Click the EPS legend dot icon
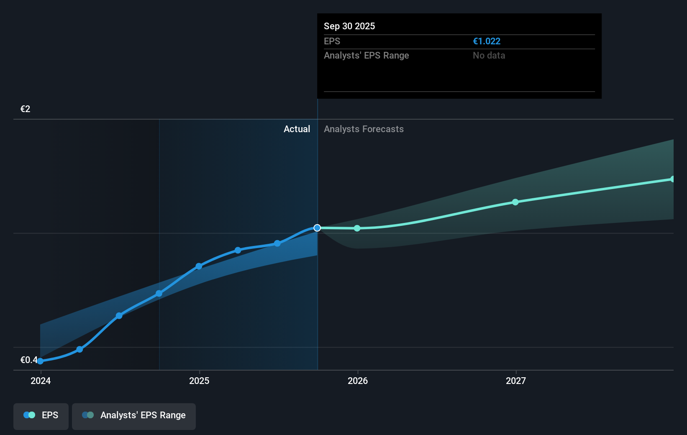 click(x=29, y=415)
